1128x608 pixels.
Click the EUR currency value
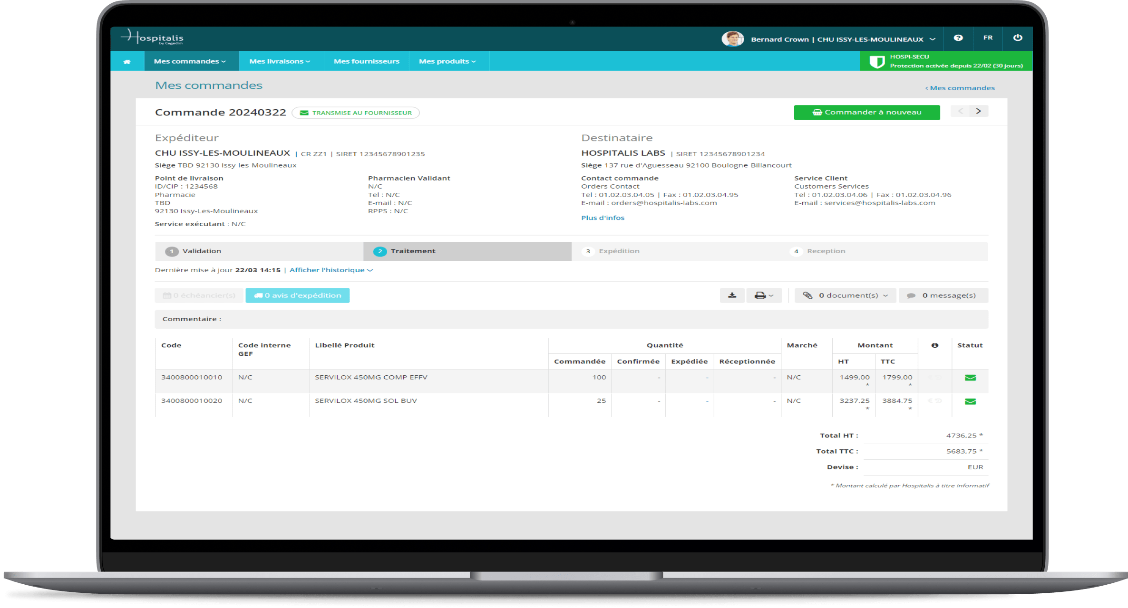[x=975, y=467]
